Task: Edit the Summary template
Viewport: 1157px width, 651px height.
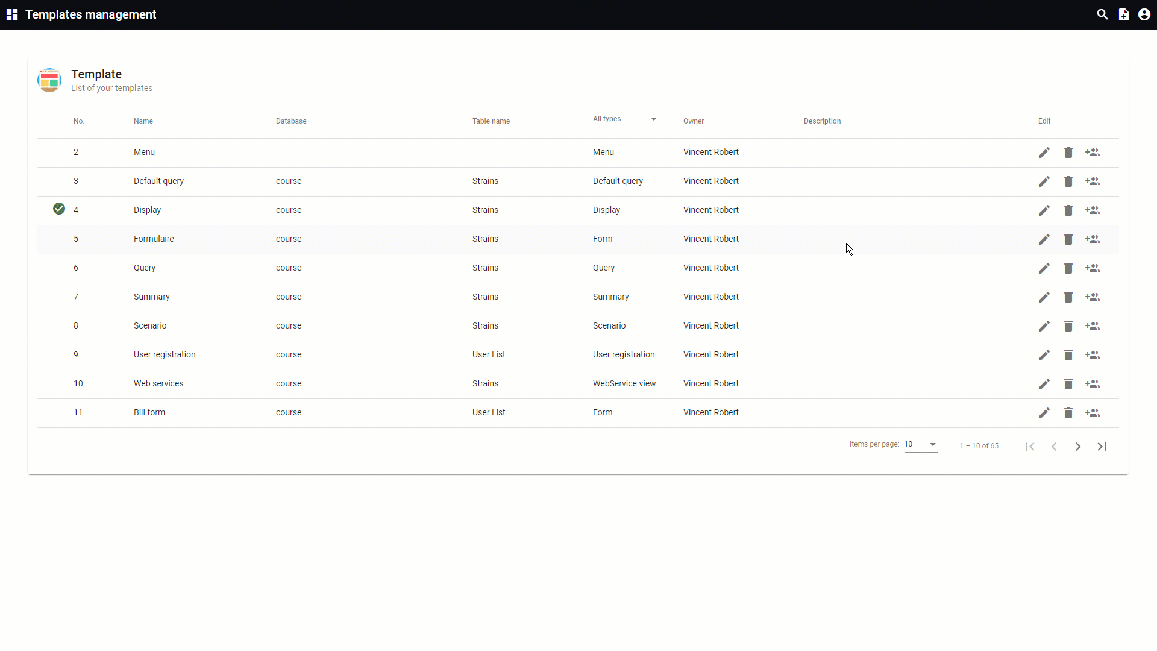Action: click(1044, 297)
